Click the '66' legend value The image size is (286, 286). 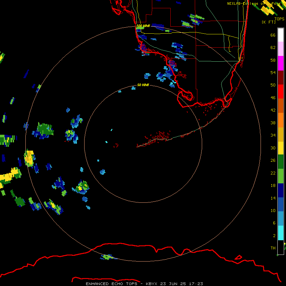click(273, 35)
